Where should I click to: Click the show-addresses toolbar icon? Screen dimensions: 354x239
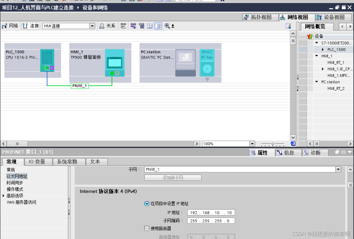tap(133, 26)
